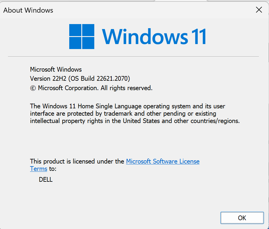Image resolution: width=269 pixels, height=229 pixels.
Task: Click the 'Microsoft Windows' line
Action: [56, 69]
